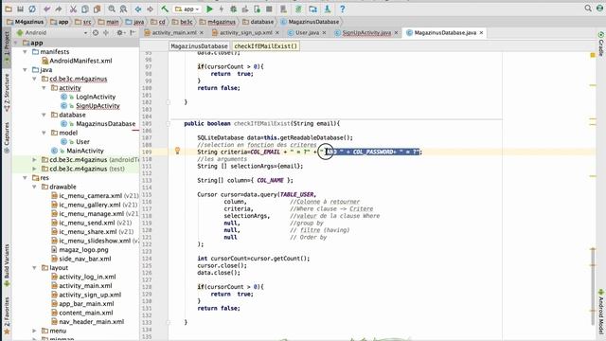Click the Make Project hammer icon

pos(165,9)
